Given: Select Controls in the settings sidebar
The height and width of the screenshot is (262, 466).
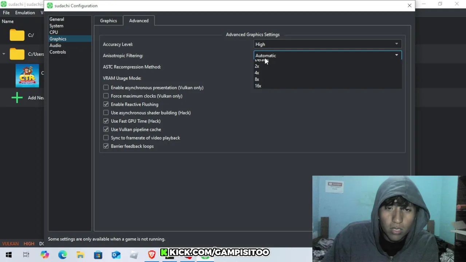Looking at the screenshot, I should tap(70, 52).
